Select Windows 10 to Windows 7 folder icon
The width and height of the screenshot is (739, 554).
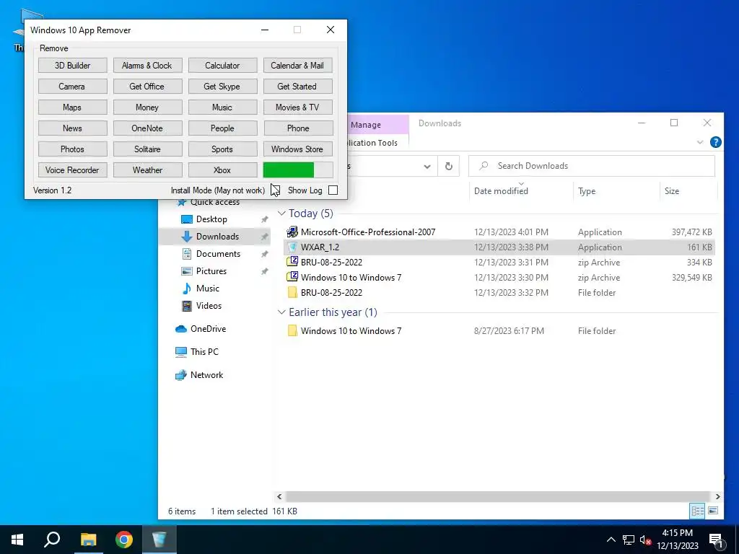(292, 330)
